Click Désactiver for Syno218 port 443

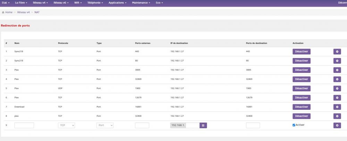tap(301, 51)
